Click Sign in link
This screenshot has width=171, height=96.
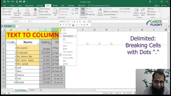pyautogui.click(x=157, y=5)
